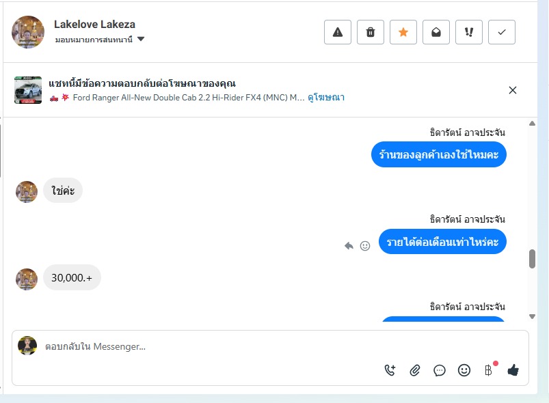
Task: Start a call with phone plus icon
Action: point(390,370)
